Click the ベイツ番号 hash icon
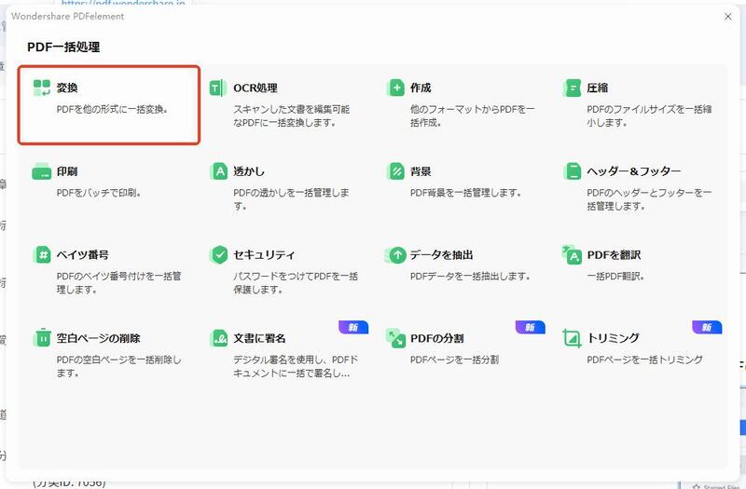 coord(42,254)
